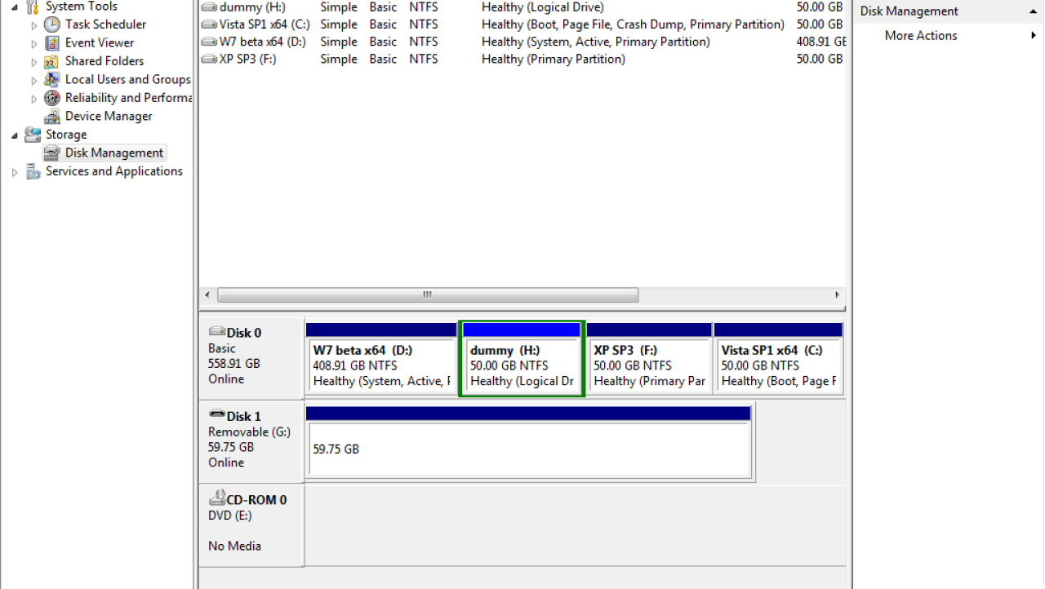Click the Vista SP1 x64 (C:) volume icon

coord(209,24)
